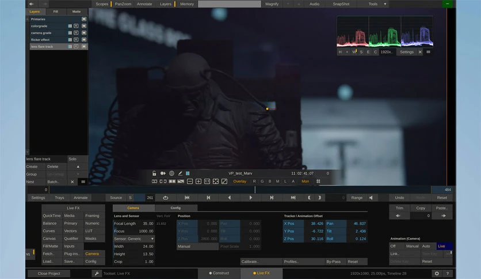
Task: Click the frame number field 261
Action: click(150, 198)
